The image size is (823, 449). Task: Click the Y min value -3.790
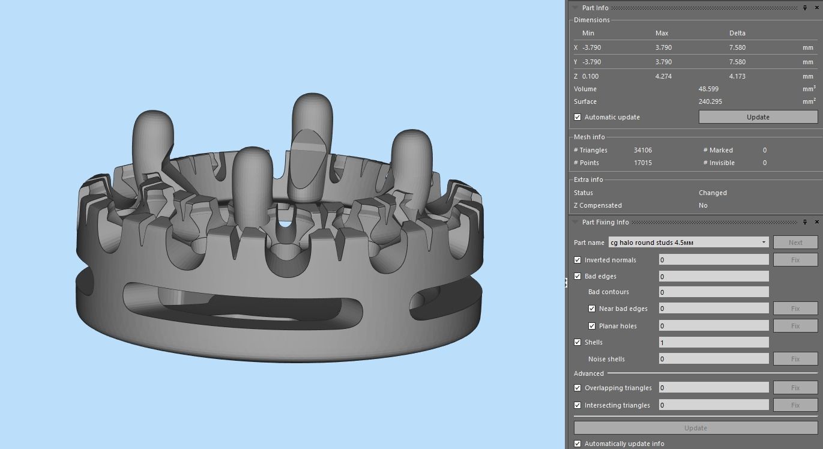point(591,62)
